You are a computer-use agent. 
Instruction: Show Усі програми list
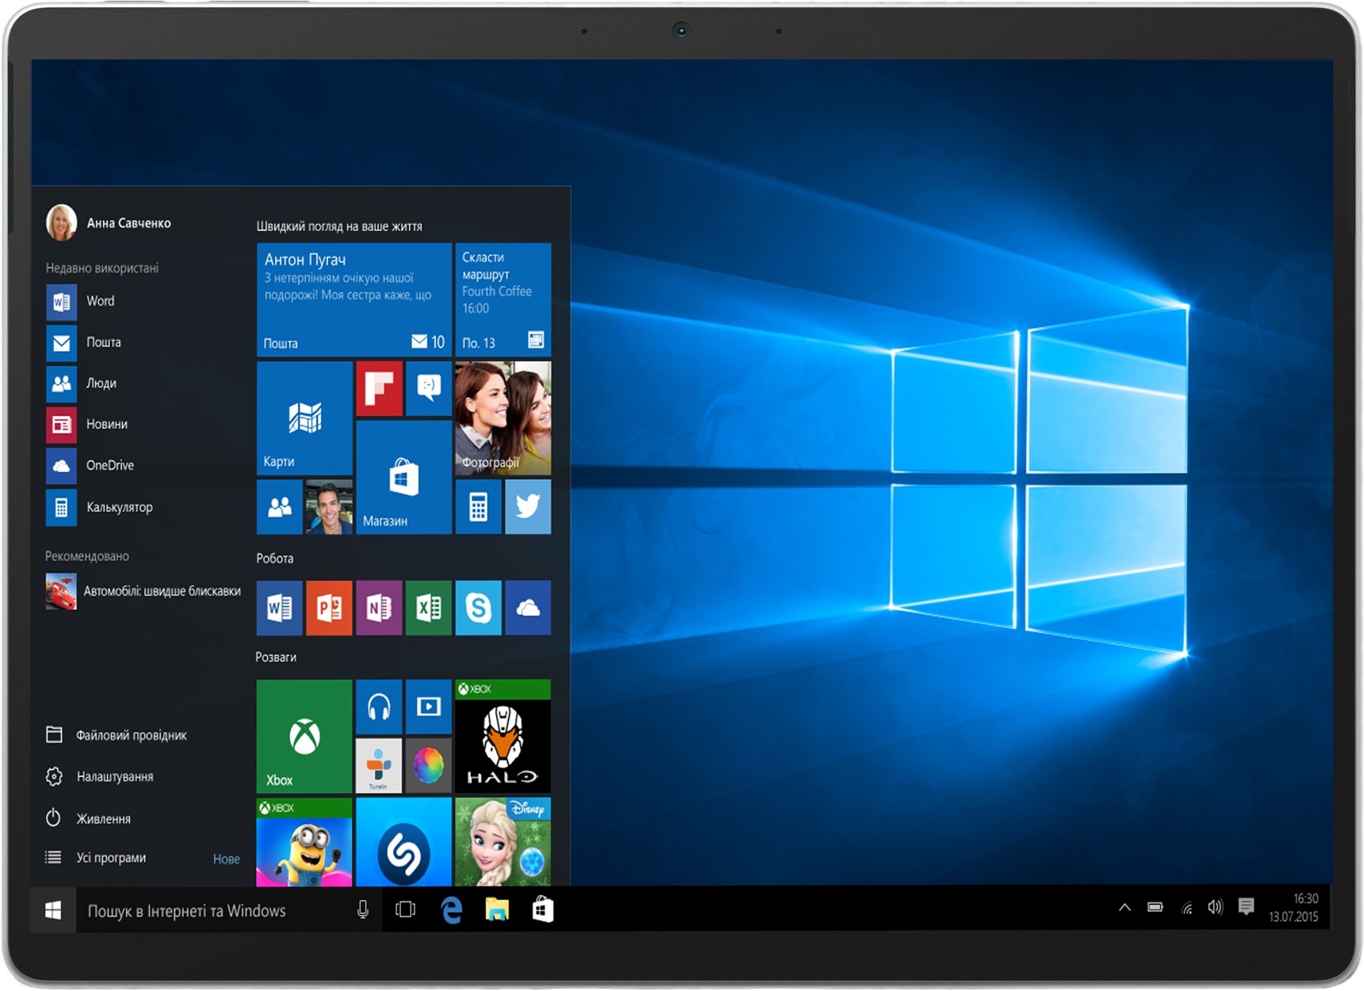coord(97,858)
